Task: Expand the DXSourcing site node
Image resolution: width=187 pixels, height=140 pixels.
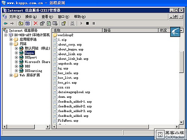Action: pyautogui.click(x=16, y=71)
